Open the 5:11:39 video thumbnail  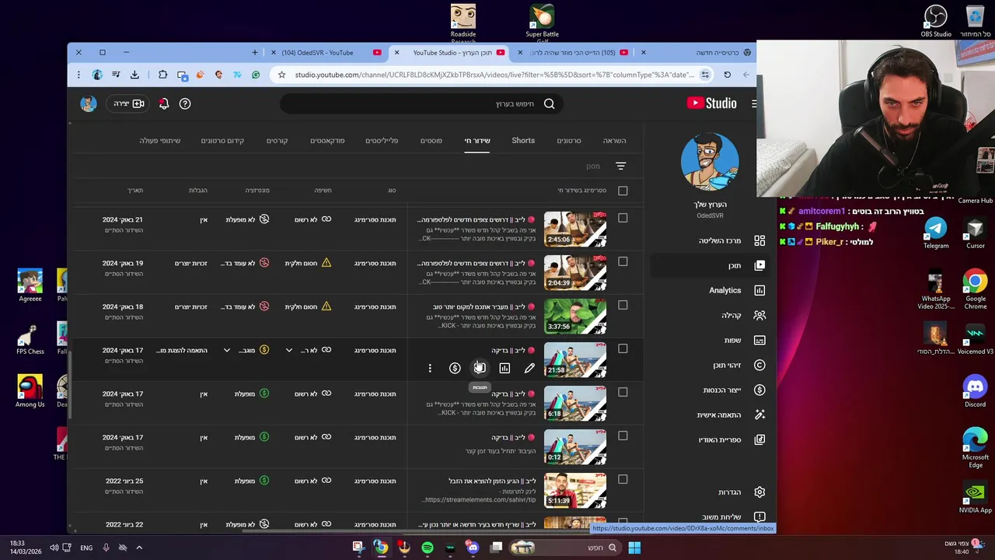pyautogui.click(x=575, y=490)
